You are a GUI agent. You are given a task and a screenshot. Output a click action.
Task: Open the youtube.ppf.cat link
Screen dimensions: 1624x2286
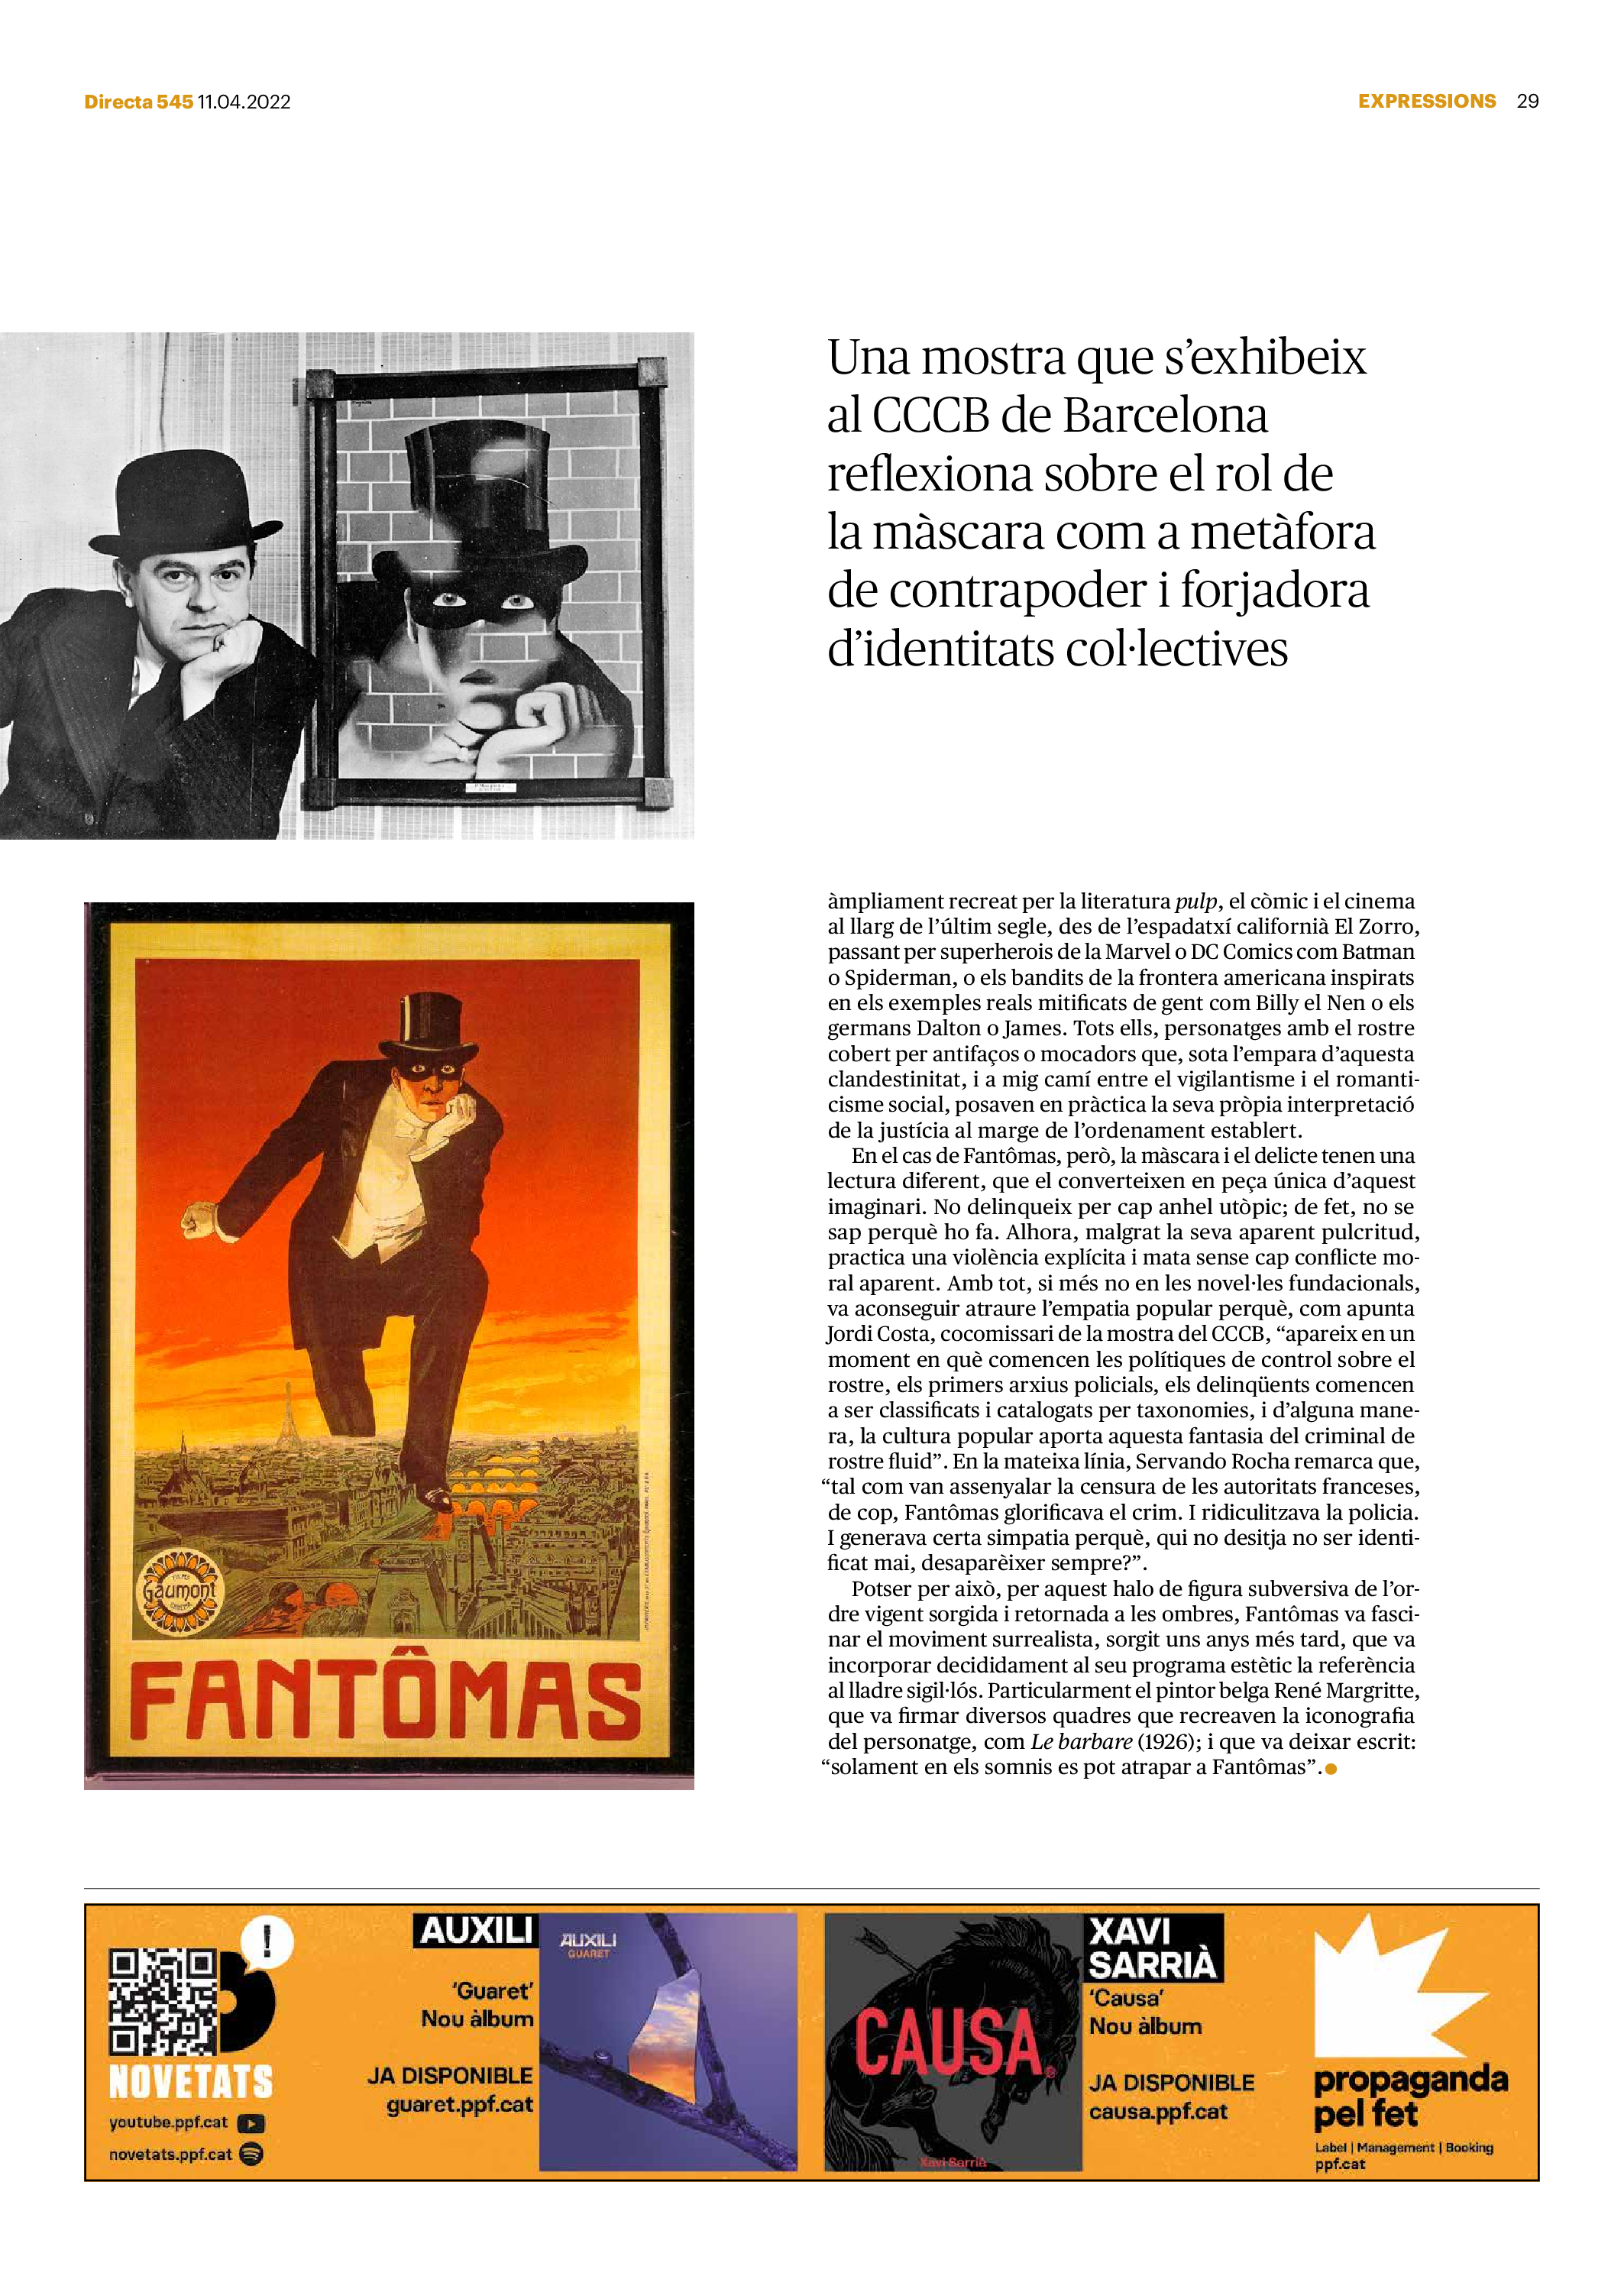[169, 2123]
